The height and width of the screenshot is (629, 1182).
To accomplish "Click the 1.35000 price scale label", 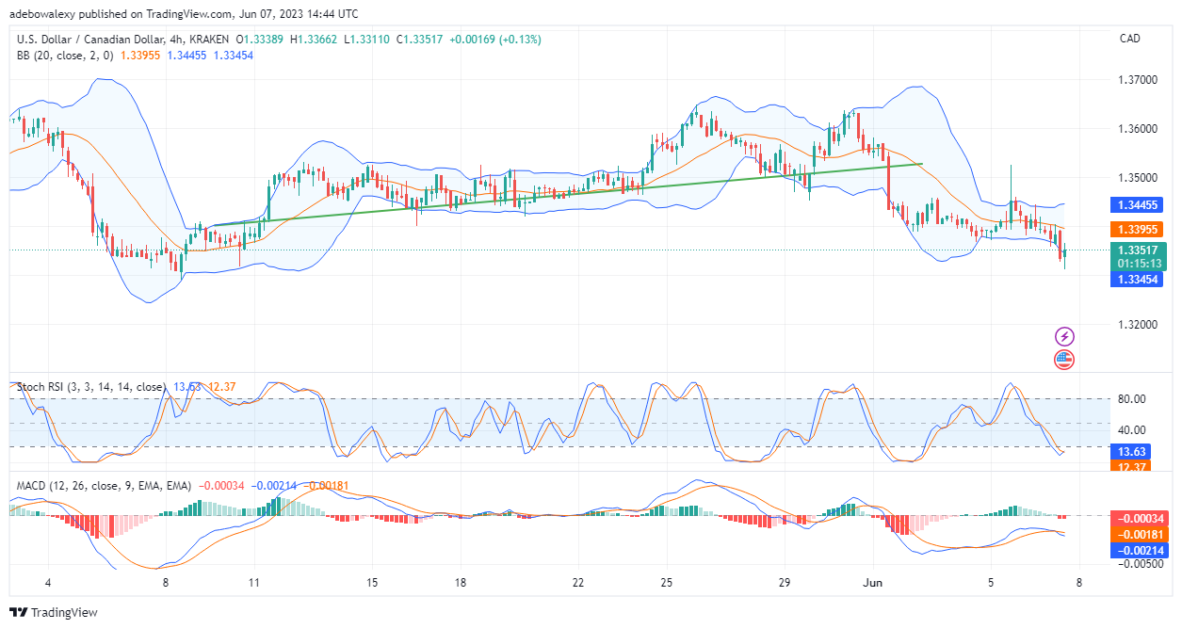I will click(1137, 178).
